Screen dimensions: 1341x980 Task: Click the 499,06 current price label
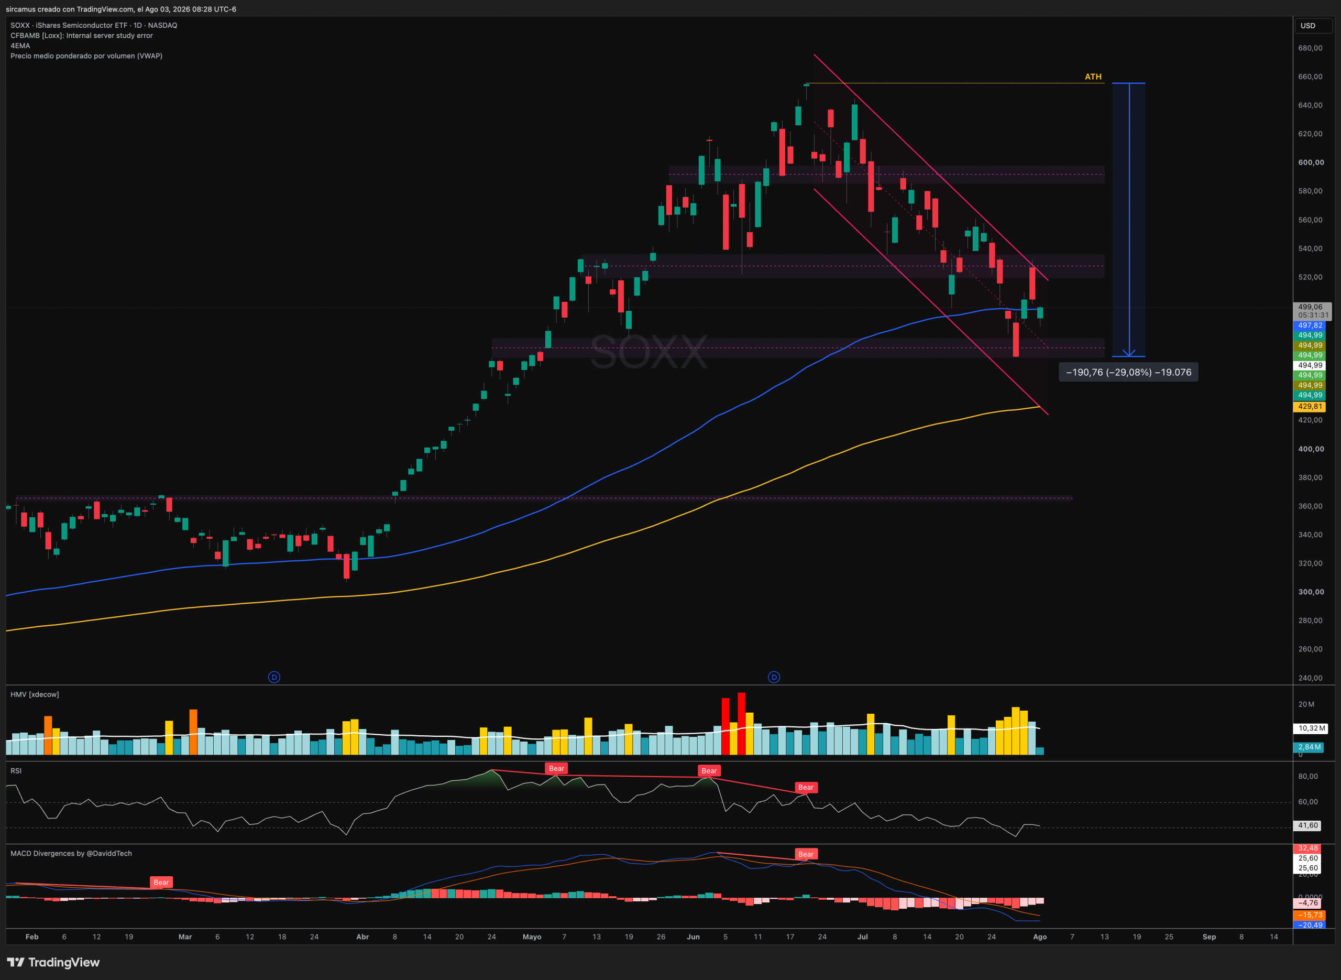tap(1313, 311)
